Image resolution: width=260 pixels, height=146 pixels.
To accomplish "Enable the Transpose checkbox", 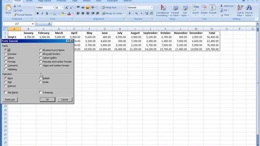I will tap(40, 92).
